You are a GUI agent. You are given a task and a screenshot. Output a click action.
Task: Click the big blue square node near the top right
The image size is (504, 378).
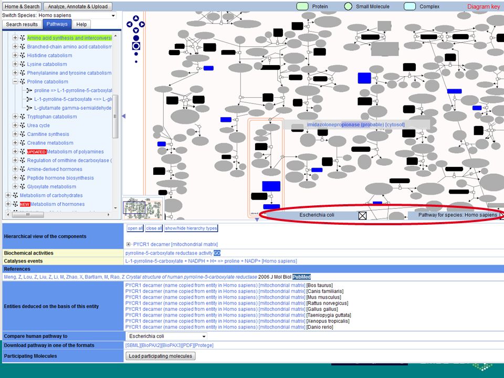(364, 78)
